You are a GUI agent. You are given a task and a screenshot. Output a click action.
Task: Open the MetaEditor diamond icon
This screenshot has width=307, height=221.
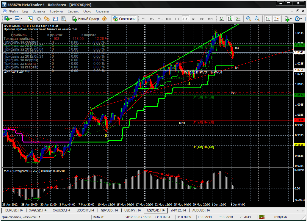click(104, 19)
